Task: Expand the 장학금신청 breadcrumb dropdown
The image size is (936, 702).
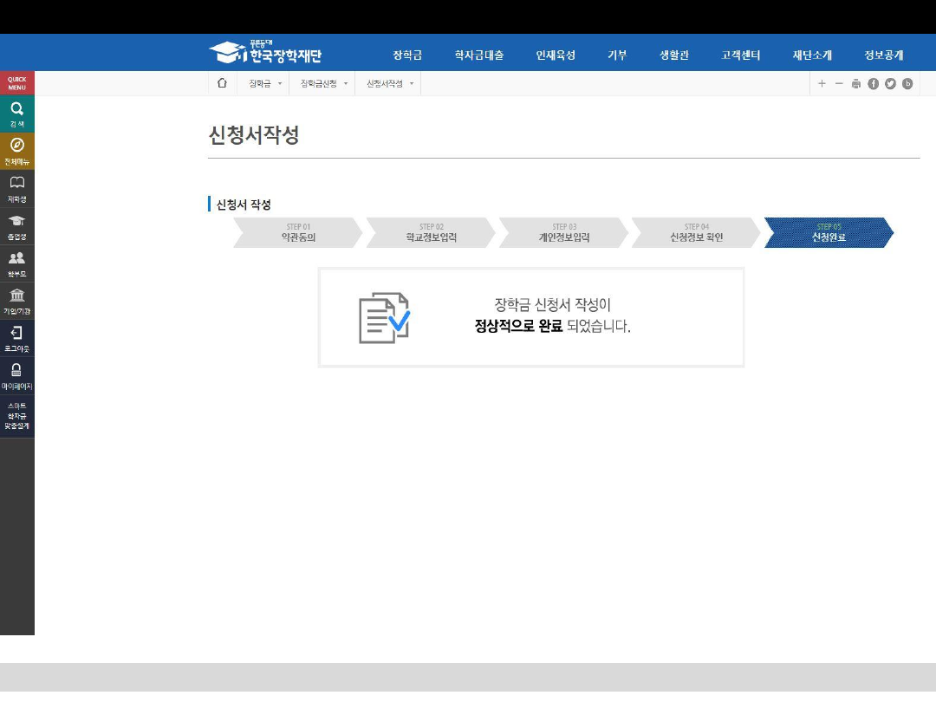Action: (x=323, y=83)
